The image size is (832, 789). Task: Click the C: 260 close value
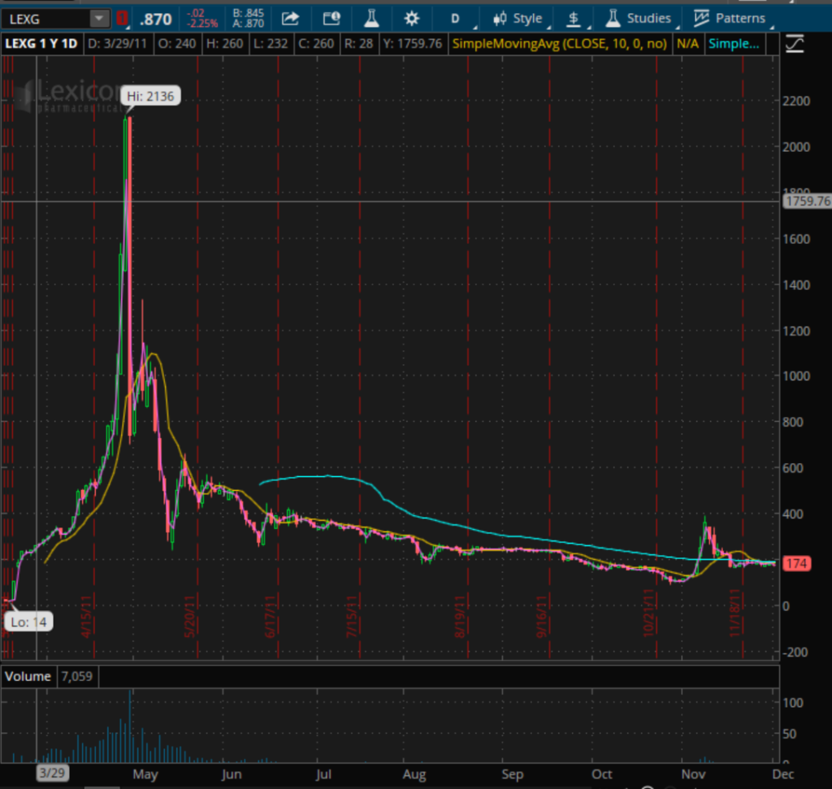[x=316, y=44]
